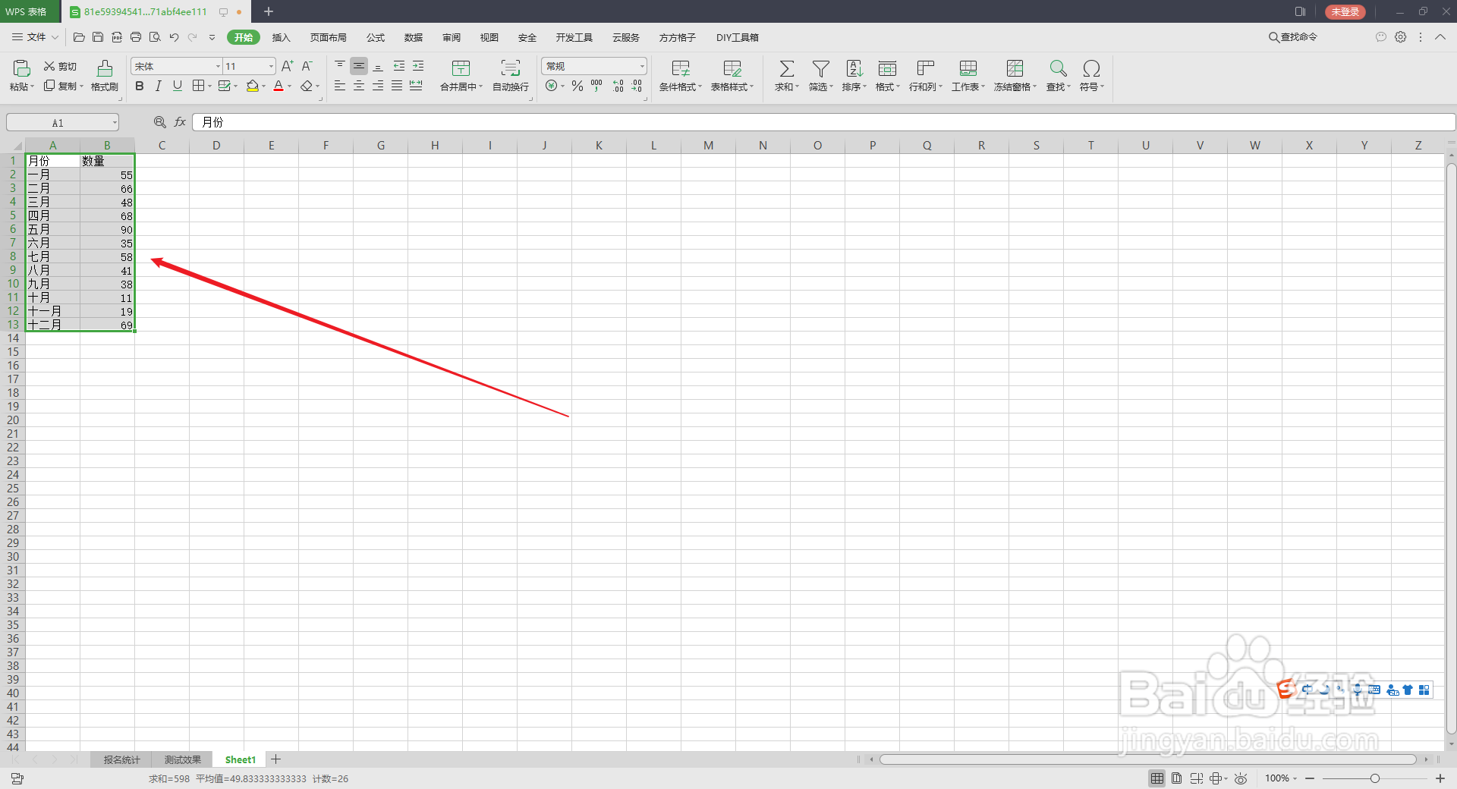Decrease font size with A- icon
This screenshot has height=789, width=1457.
[x=307, y=66]
